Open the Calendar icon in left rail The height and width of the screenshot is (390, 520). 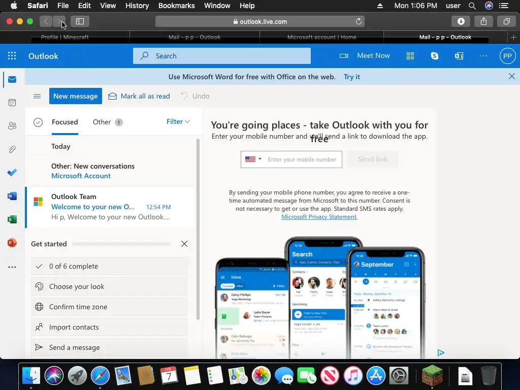[x=12, y=103]
